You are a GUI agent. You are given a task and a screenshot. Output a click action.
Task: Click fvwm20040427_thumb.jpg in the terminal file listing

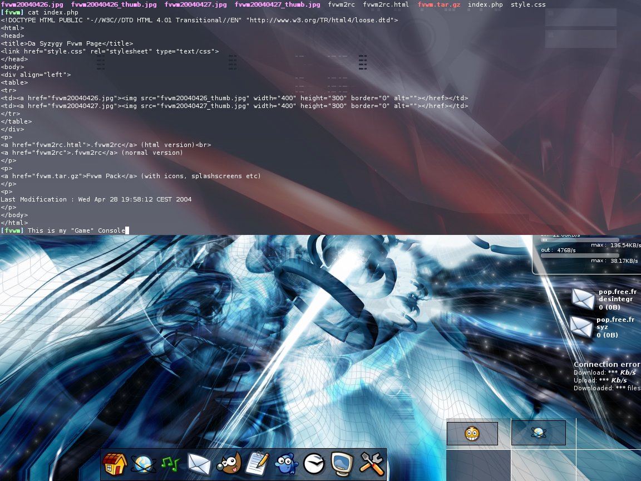click(278, 4)
